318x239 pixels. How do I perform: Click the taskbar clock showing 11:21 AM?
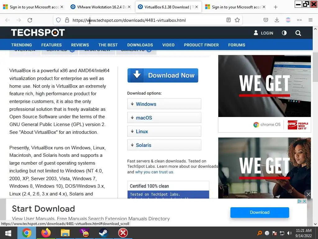click(x=304, y=233)
